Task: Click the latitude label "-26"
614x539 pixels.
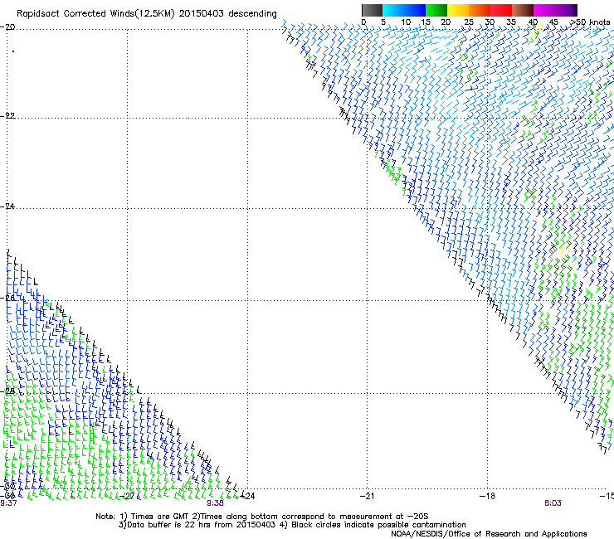Action: click(x=7, y=298)
